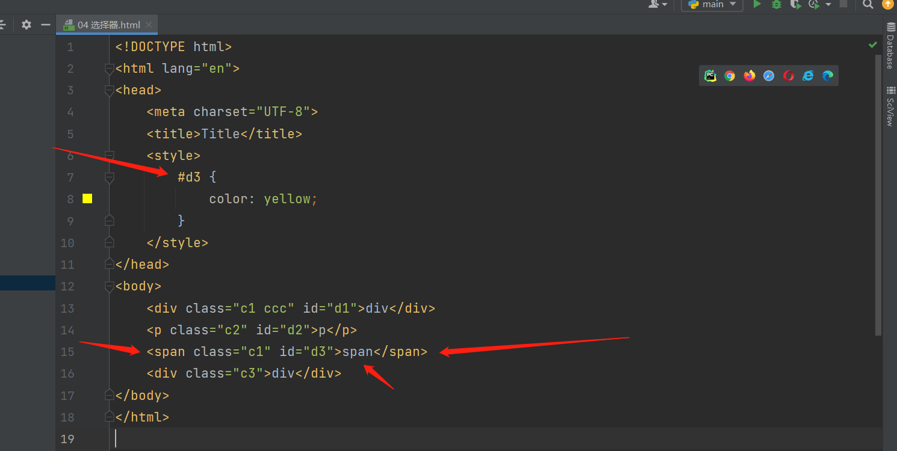897x451 pixels.
Task: Click fold marker at closing body tag
Action: [109, 396]
